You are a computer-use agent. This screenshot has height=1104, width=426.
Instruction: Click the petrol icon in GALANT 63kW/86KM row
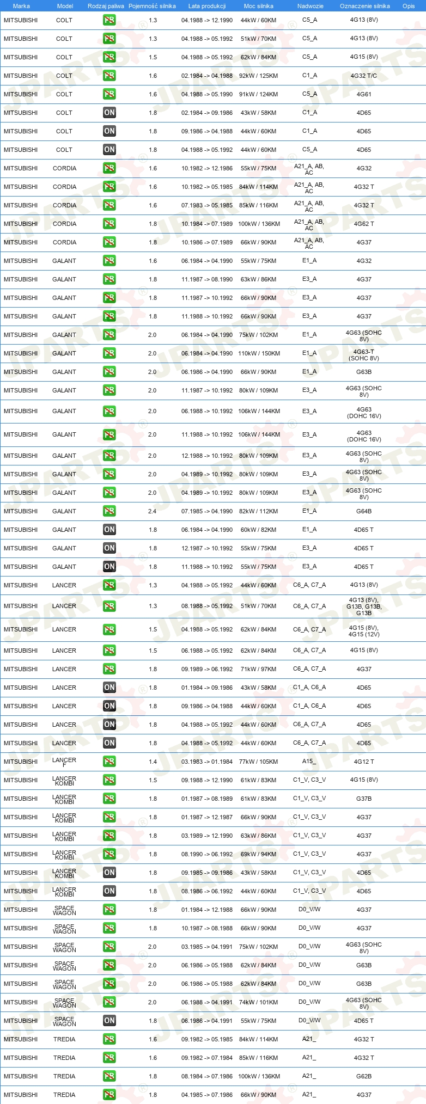click(109, 279)
